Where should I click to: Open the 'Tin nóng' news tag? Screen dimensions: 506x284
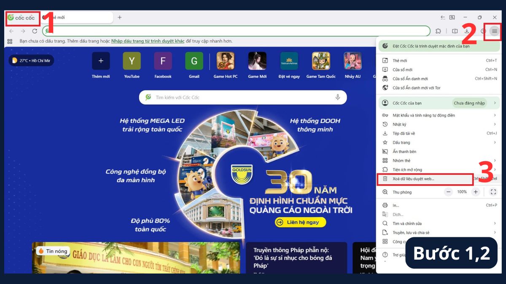pos(53,251)
